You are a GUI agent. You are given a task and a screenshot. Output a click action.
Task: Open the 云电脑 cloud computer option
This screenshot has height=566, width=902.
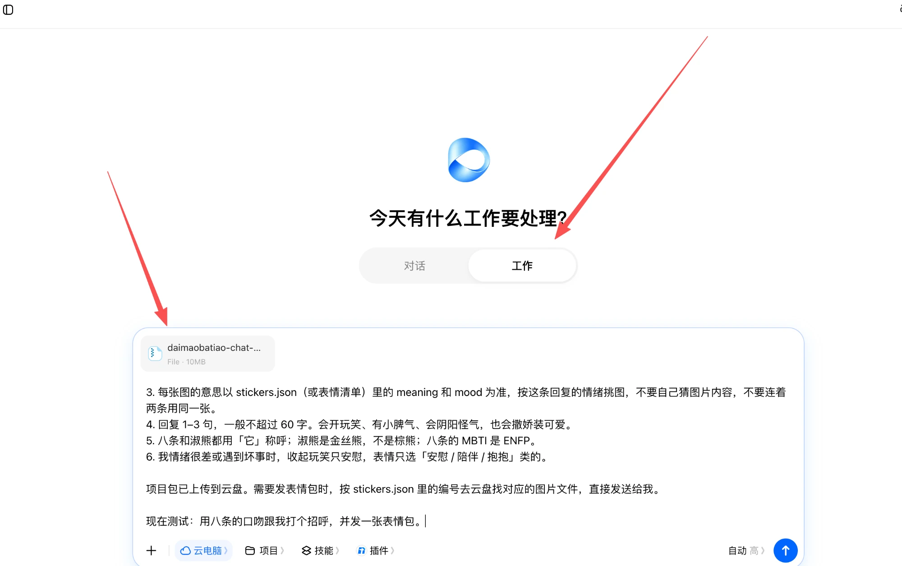[204, 551]
